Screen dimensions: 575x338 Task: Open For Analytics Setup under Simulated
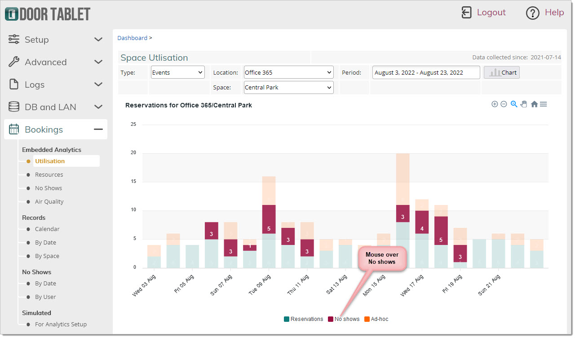pyautogui.click(x=61, y=324)
